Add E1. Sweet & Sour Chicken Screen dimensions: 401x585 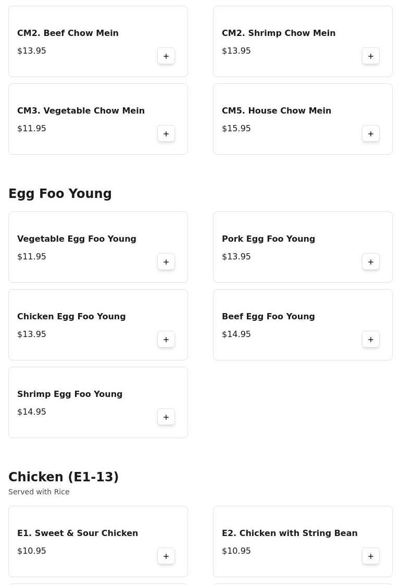click(x=166, y=556)
